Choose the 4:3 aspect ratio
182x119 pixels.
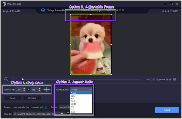(81, 98)
